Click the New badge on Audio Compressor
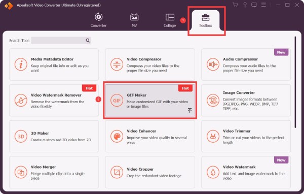 [281, 52]
